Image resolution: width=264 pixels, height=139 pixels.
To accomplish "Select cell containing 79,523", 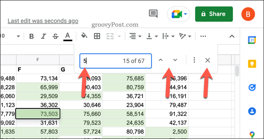I will pyautogui.click(x=81, y=123).
